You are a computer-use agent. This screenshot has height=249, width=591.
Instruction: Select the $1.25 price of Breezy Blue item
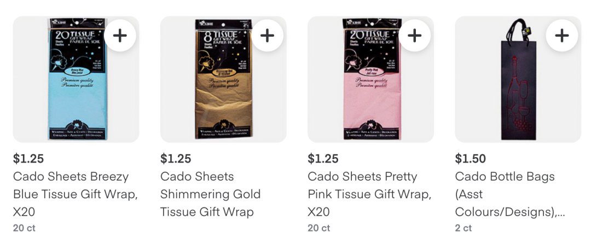[x=28, y=159]
